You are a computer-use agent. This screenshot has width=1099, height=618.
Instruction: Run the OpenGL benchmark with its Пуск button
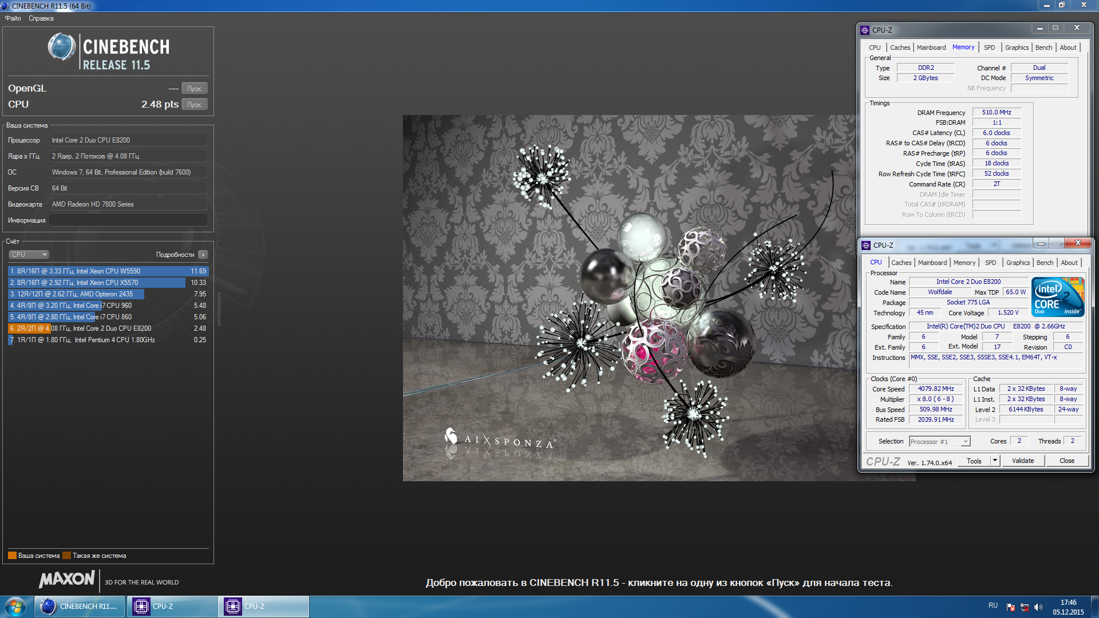194,89
